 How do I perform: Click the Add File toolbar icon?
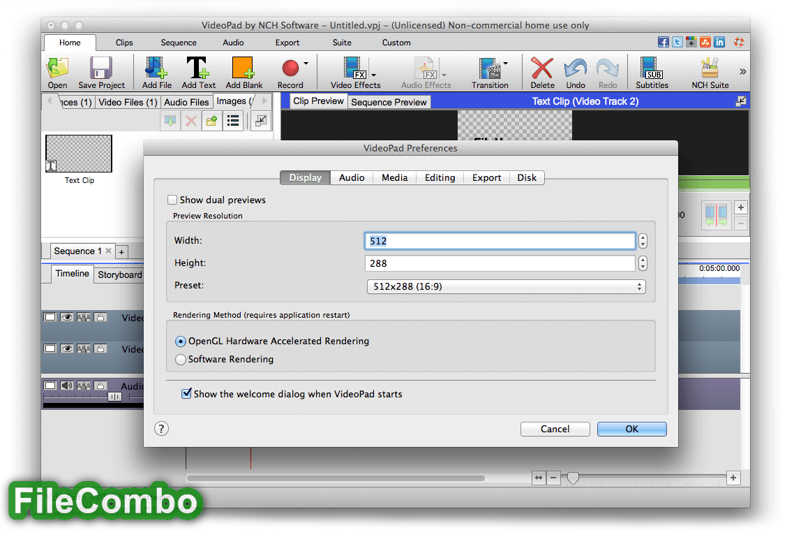157,68
